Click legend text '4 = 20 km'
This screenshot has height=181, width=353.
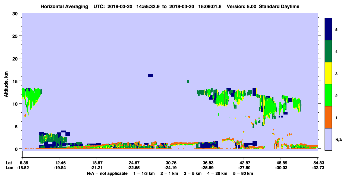click(x=218, y=173)
